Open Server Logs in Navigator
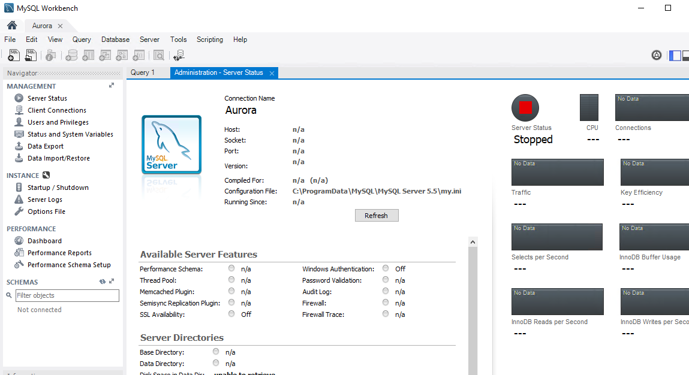This screenshot has width=689, height=375. [x=45, y=199]
